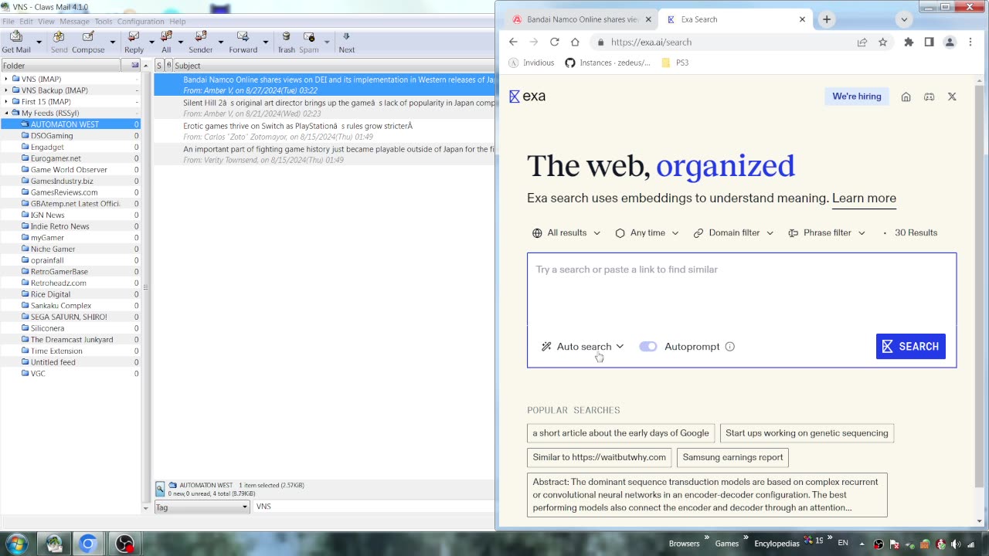Select Samsung earnings report popular search

[732, 457]
